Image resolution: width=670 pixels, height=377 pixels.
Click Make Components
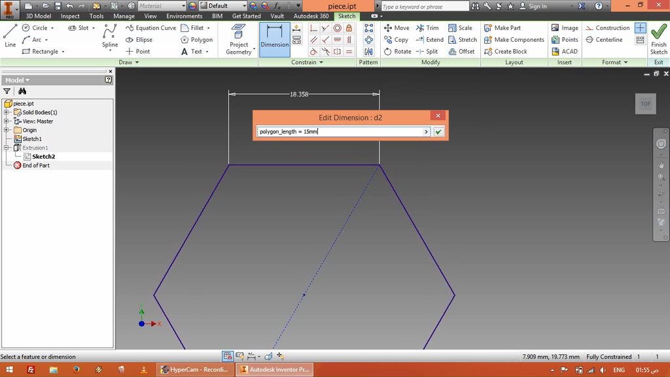tap(514, 40)
